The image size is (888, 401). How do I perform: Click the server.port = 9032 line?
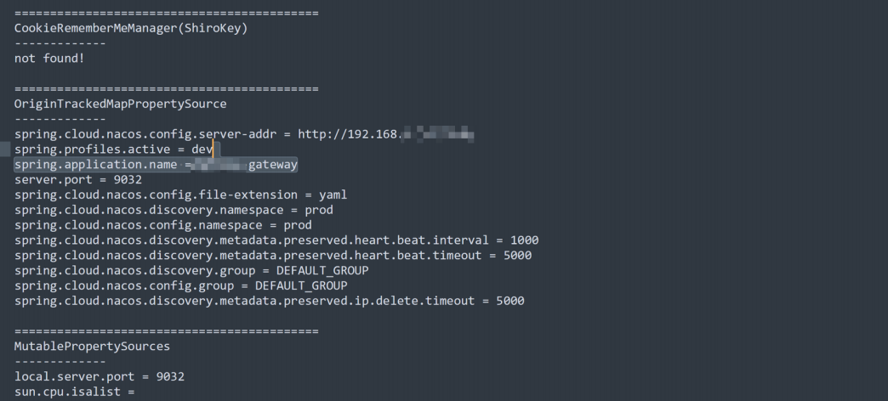click(x=65, y=179)
